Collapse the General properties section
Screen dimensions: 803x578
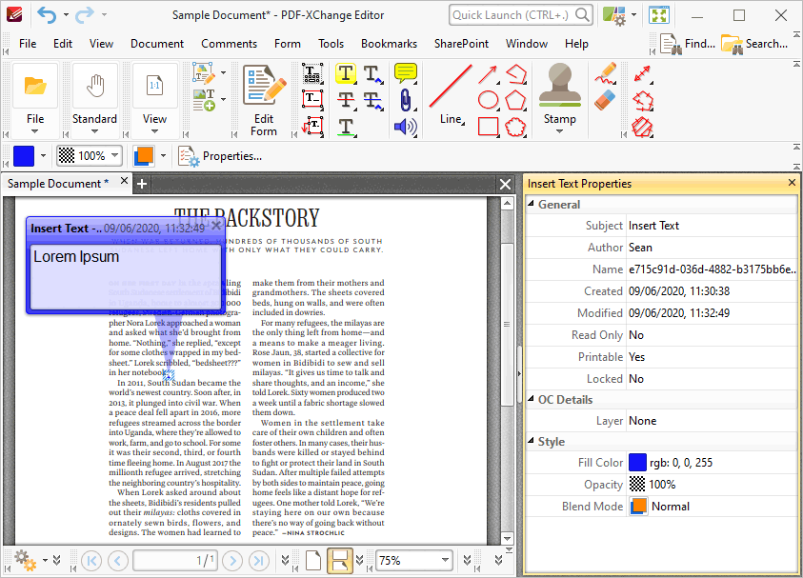click(x=532, y=204)
